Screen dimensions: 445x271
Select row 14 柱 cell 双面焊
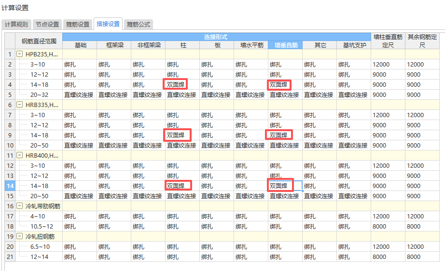point(183,186)
